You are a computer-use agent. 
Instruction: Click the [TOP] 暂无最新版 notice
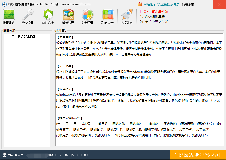point(154,11)
